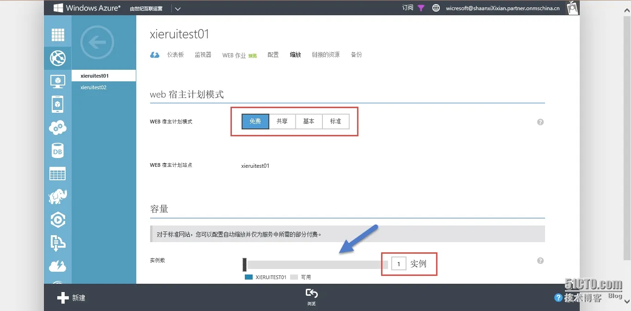Screen dimensions: 631x311
Task: Open the lightning-cloud sidebar icon
Action: (x=58, y=266)
